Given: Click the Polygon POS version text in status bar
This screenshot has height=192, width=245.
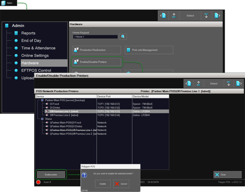Looking at the screenshot, I should [x=230, y=182].
